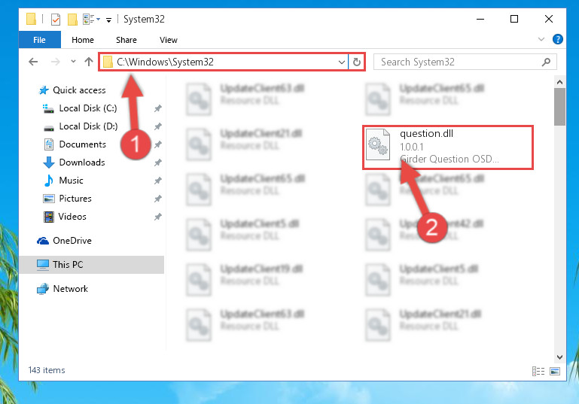
Task: Go forward using the forward arrow
Action: click(56, 62)
